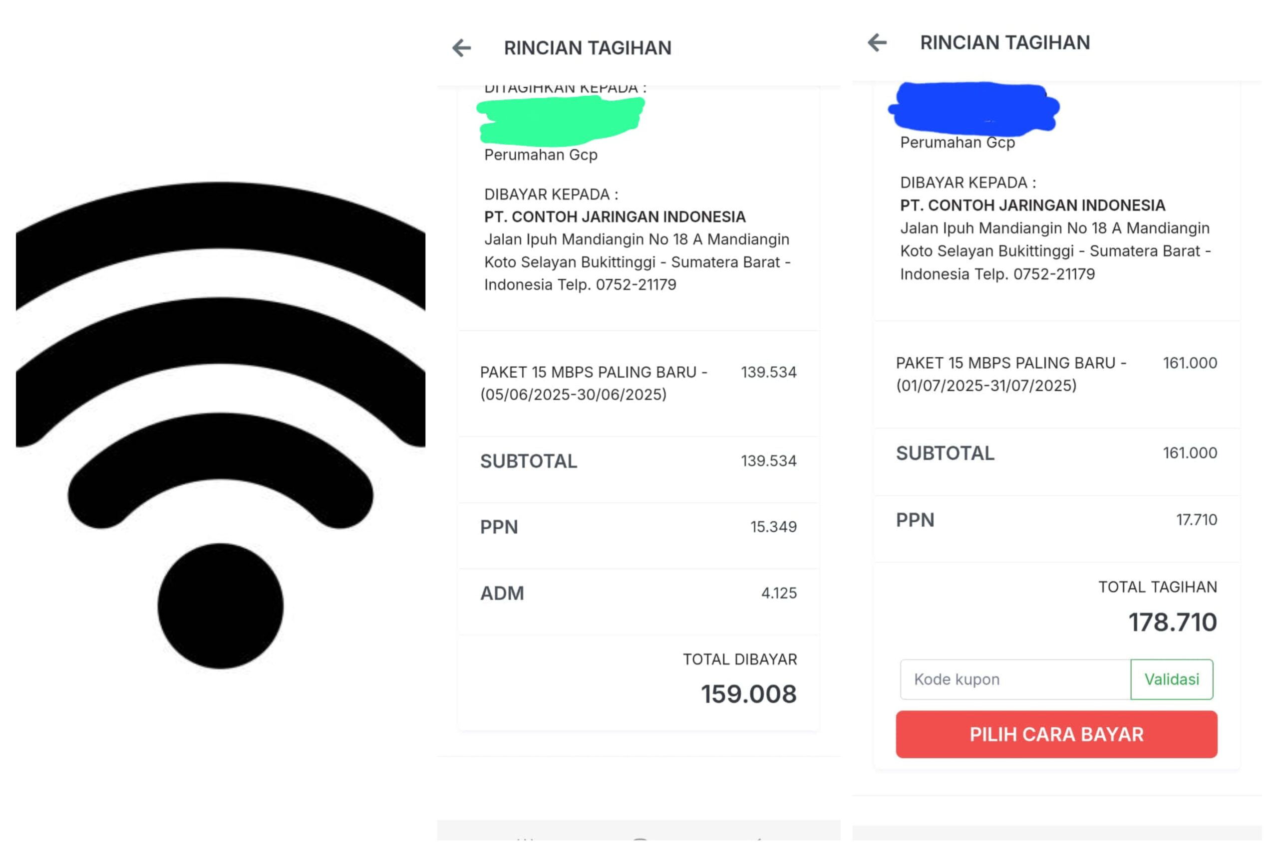This screenshot has width=1278, height=851.
Task: Click the large black Wi-Fi symbol
Action: click(220, 424)
